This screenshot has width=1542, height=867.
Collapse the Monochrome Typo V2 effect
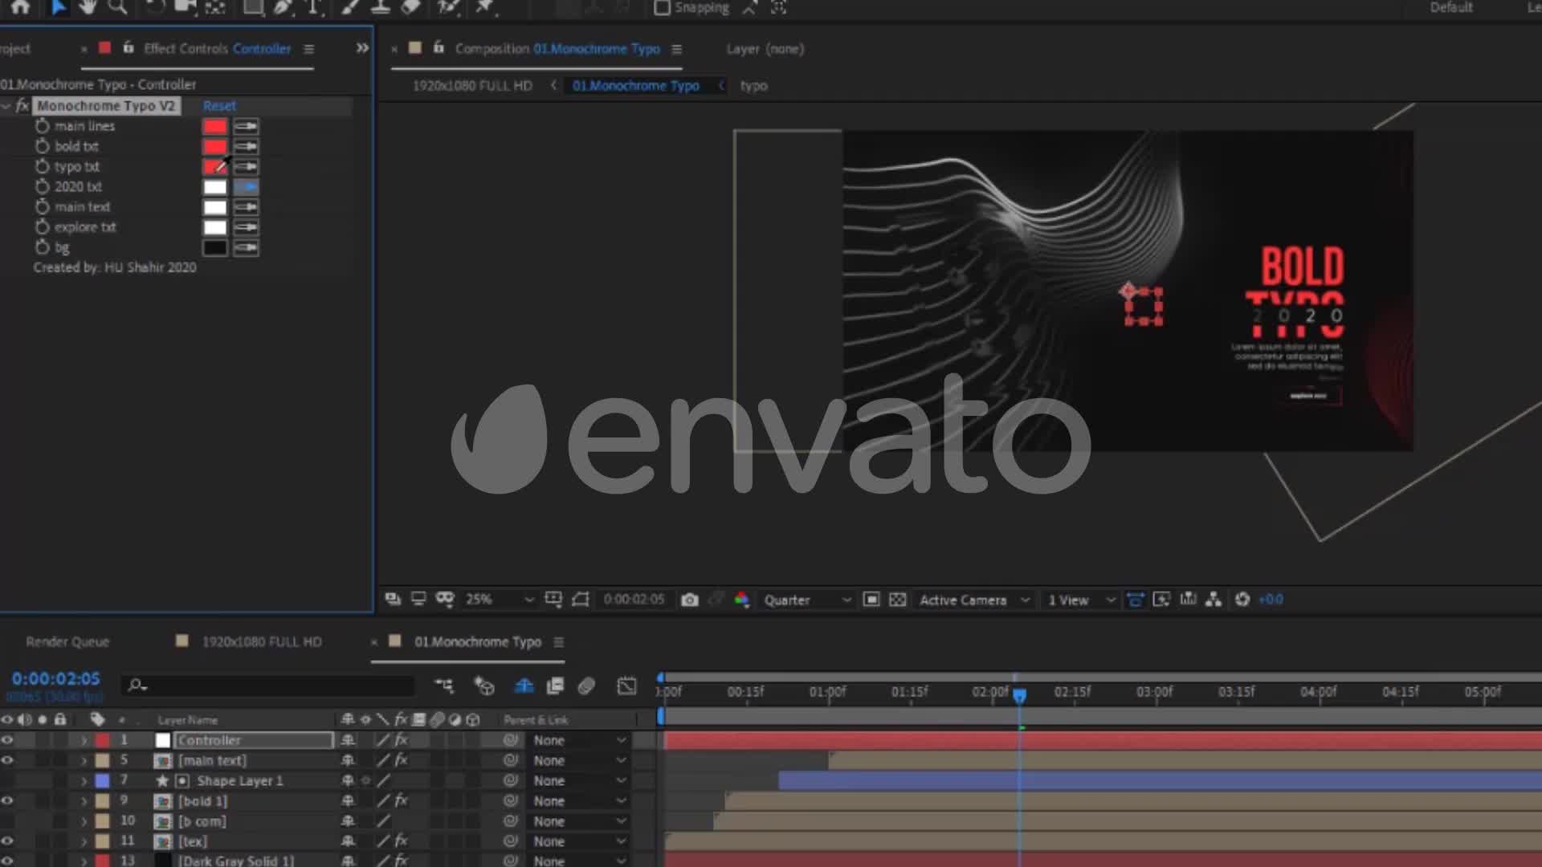tap(6, 106)
